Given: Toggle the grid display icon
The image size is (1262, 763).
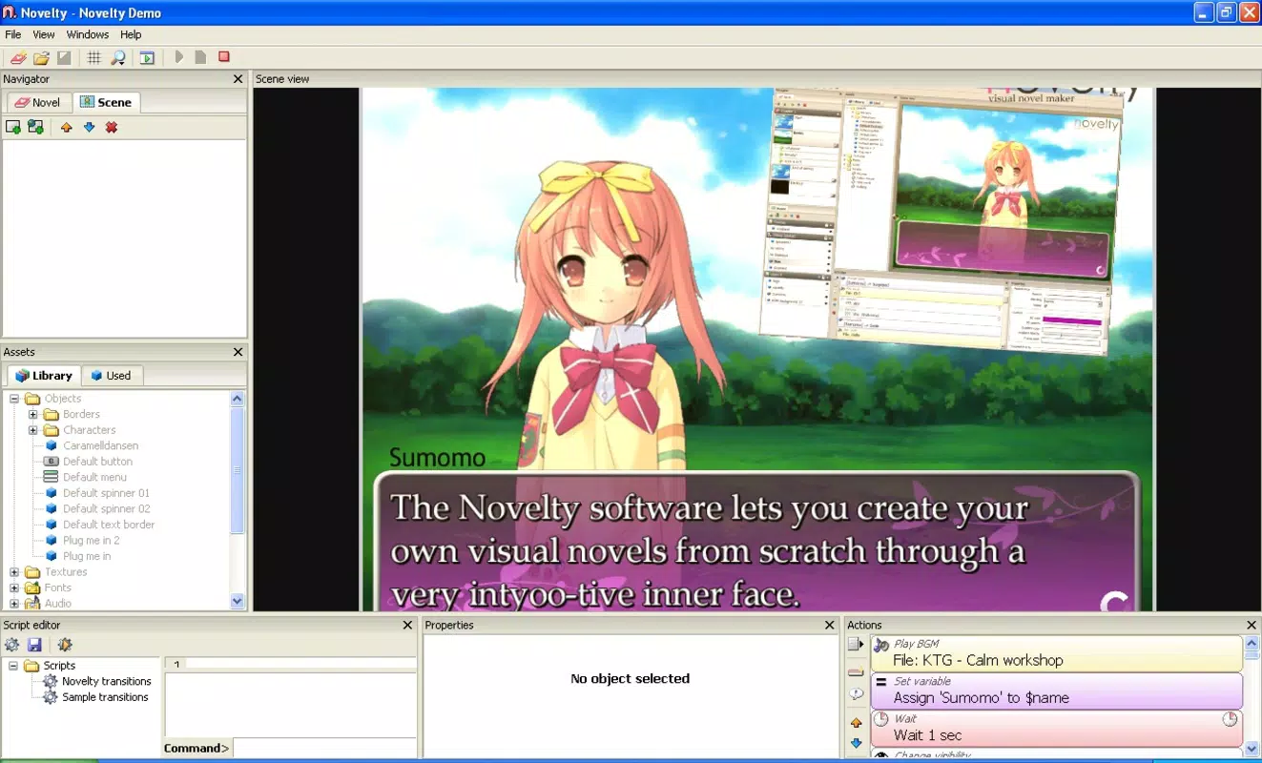Looking at the screenshot, I should point(93,57).
